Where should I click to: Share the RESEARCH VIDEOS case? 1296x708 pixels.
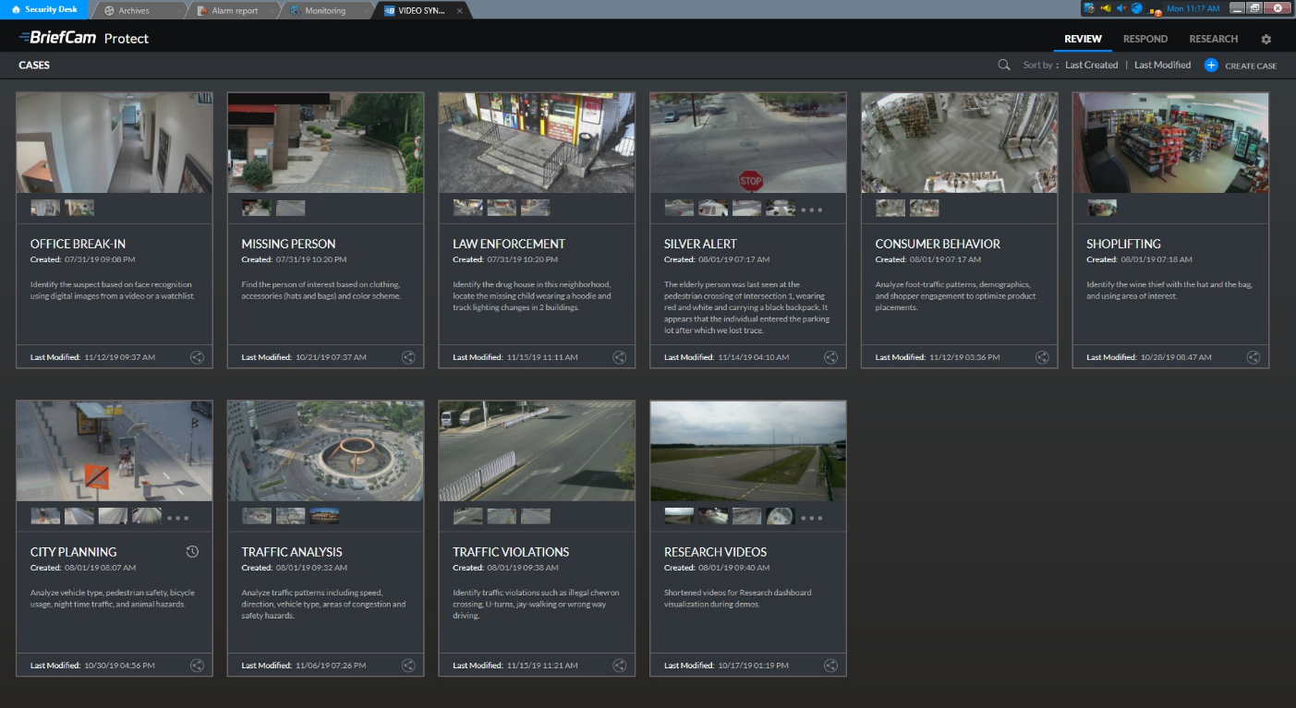point(830,665)
